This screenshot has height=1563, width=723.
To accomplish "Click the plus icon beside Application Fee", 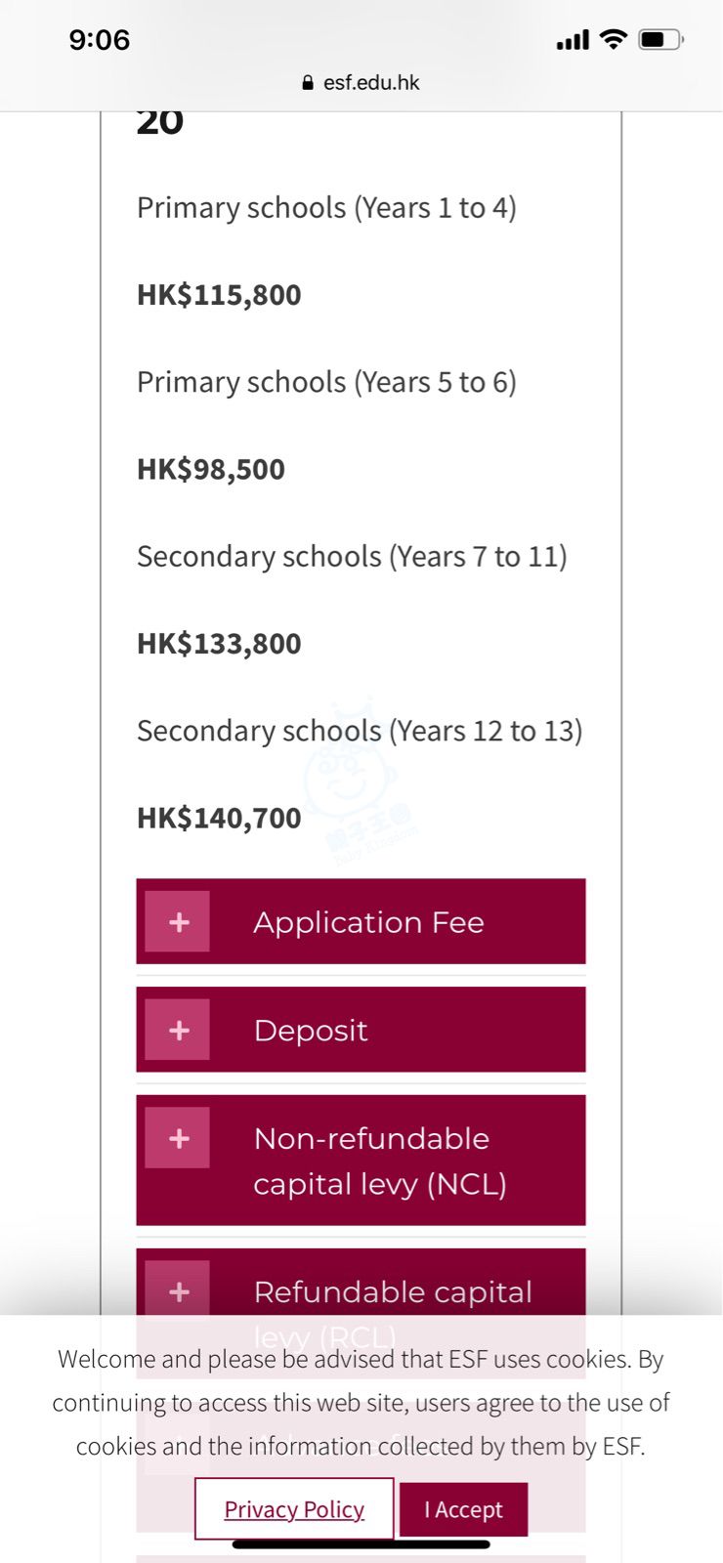I will (178, 922).
